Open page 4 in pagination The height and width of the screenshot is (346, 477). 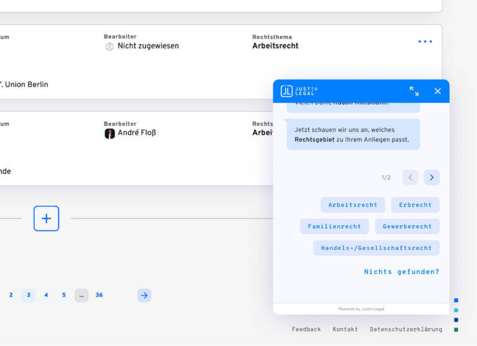(46, 295)
